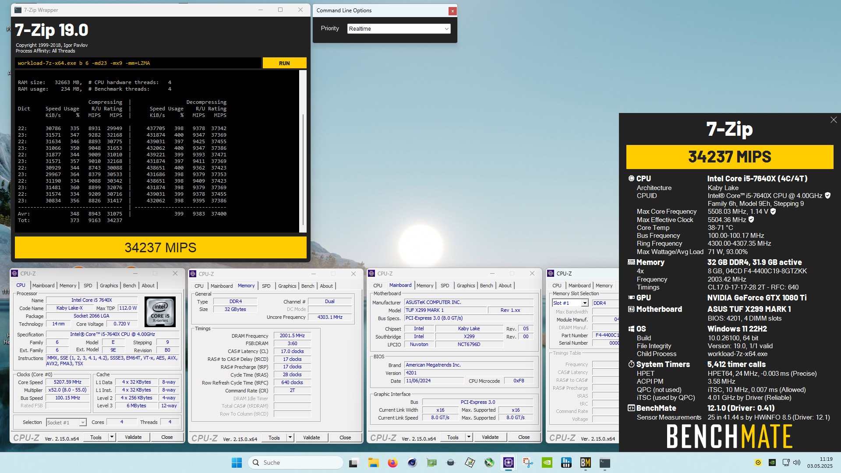Screen dimensions: 841x473
Task: Click the shield icon after Max Effective Clock
Action: tap(751, 219)
